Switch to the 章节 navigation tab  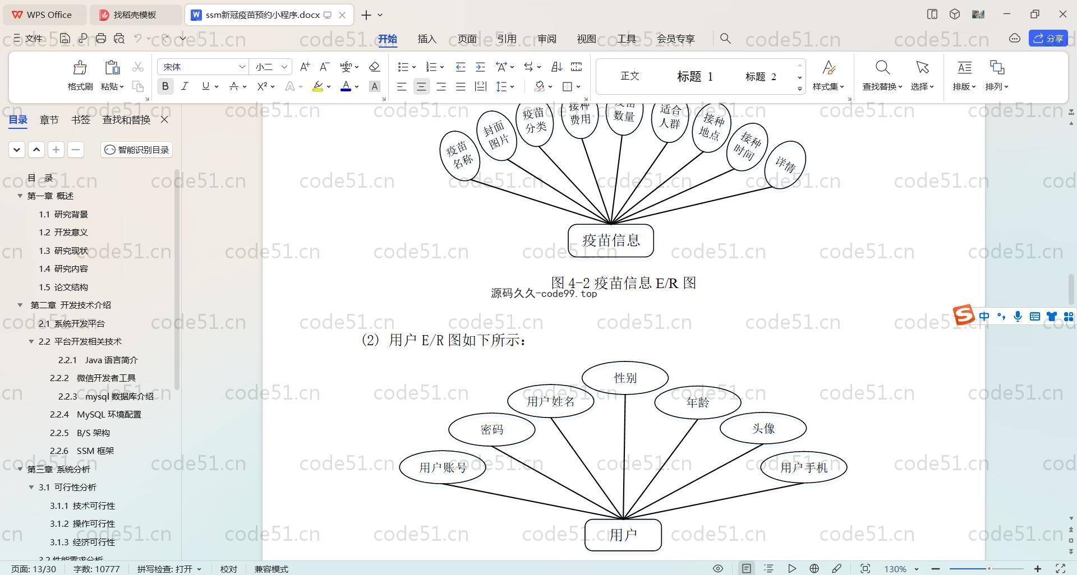tap(49, 120)
